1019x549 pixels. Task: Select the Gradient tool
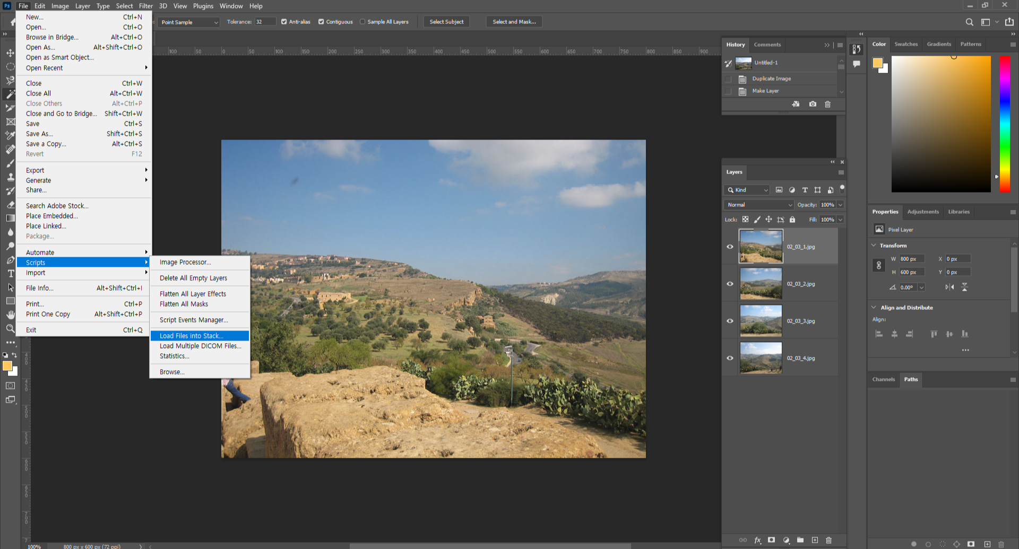(10, 218)
